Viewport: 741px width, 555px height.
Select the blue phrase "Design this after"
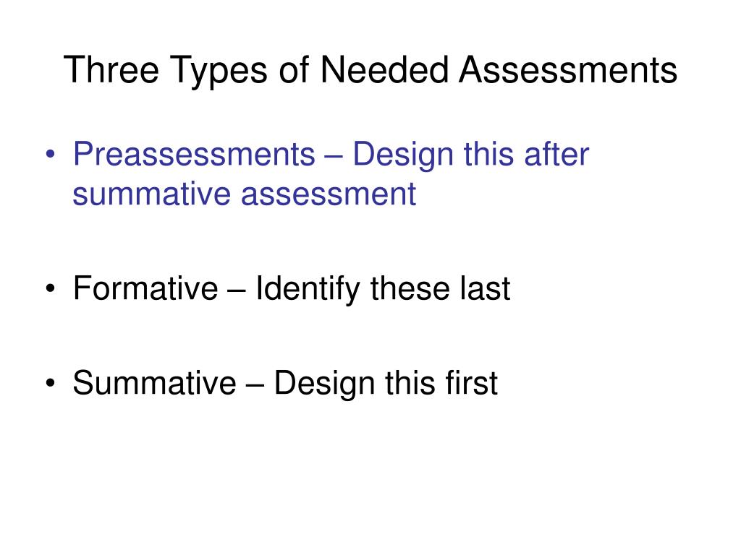click(x=471, y=155)
